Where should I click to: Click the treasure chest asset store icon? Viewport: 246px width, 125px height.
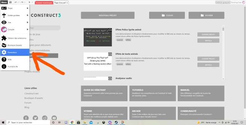click(4, 45)
